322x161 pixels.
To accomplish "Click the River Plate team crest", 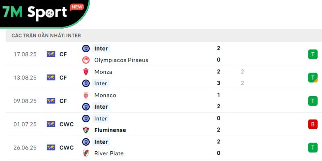I will pos(86,153).
